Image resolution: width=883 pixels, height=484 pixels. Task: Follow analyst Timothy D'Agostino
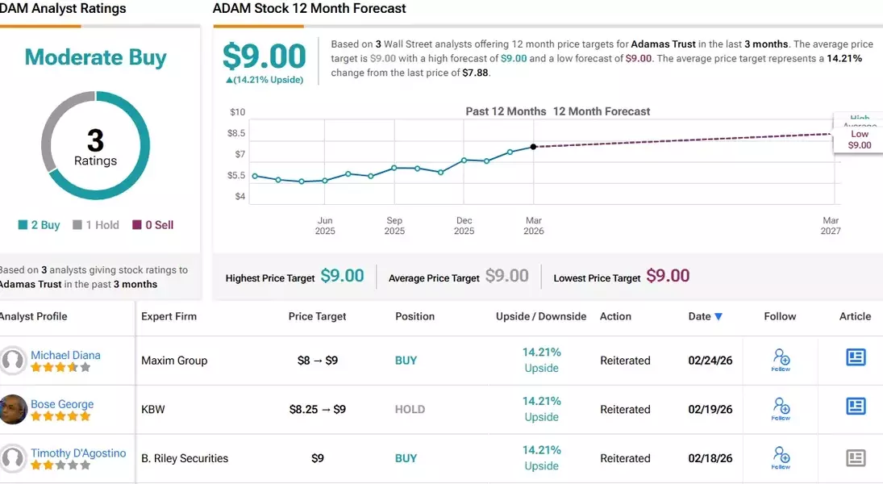pos(781,457)
